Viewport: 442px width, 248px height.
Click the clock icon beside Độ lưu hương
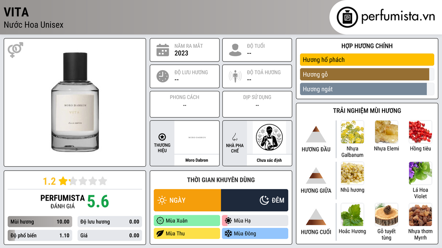[x=163, y=76]
